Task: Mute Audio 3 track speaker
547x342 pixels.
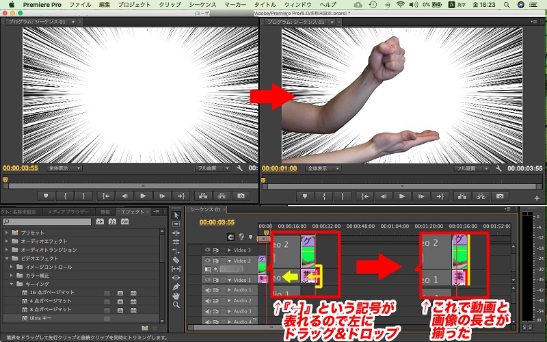Action: point(208,311)
